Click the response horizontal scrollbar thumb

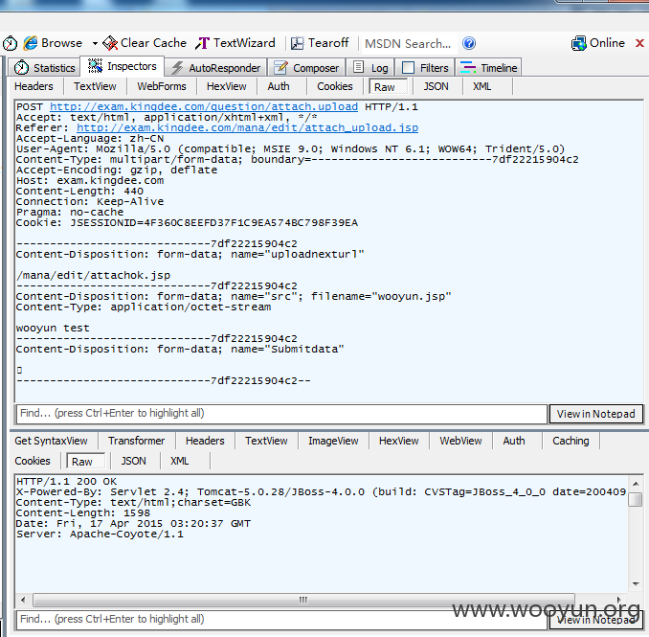303,600
